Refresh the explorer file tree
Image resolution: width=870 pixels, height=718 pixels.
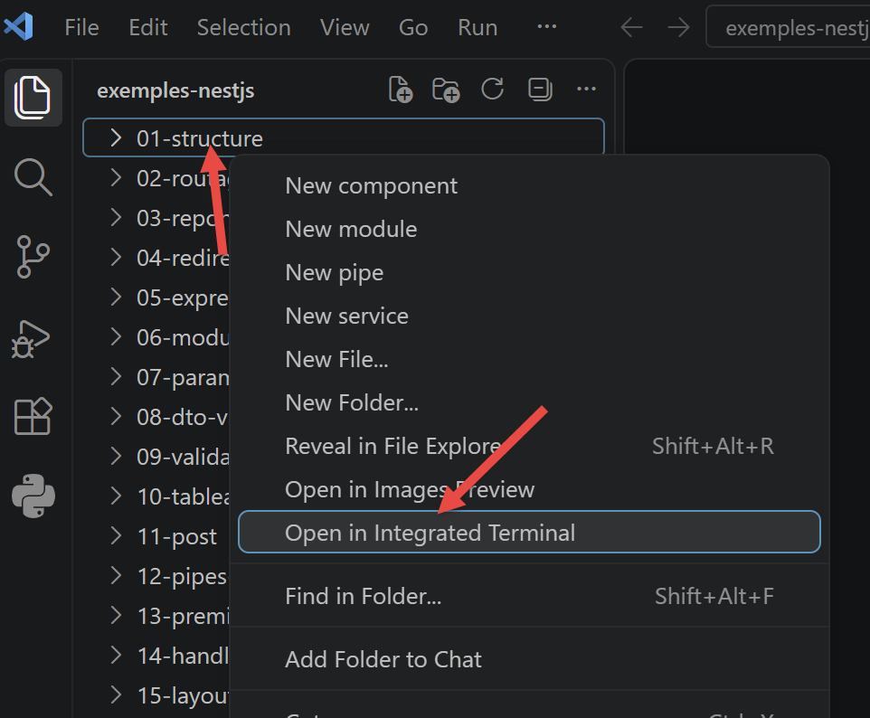[x=493, y=89]
